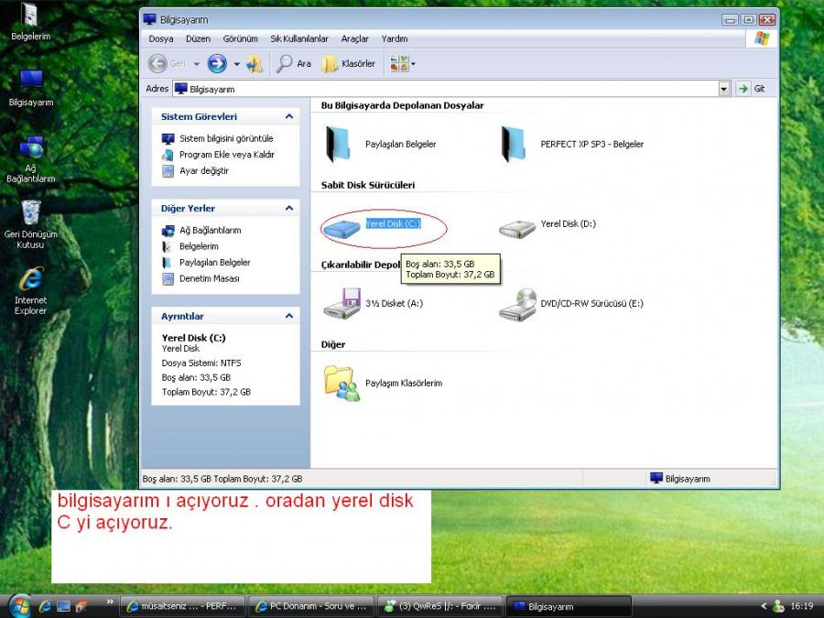Select the Paylaşım Klasörlerim icon
Viewport: 824px width, 618px height.
tap(342, 383)
